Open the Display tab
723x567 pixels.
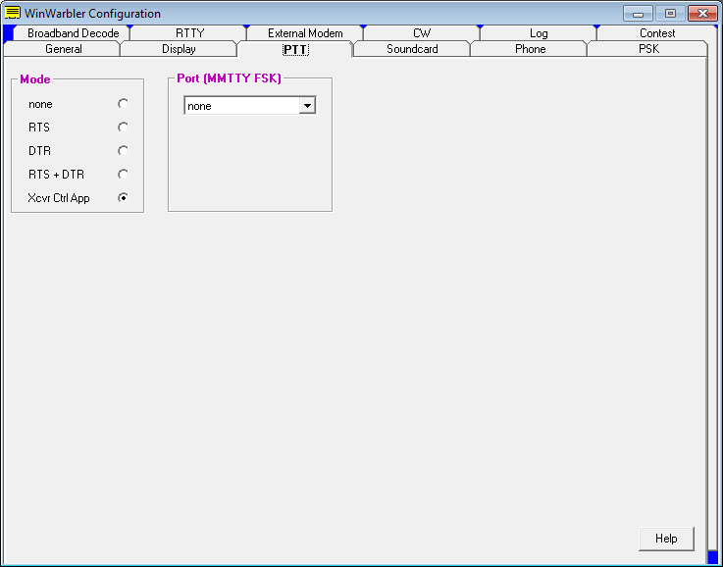pos(179,49)
